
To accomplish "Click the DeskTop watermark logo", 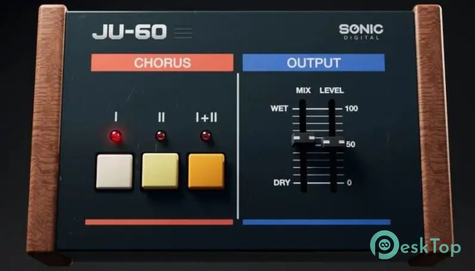I will point(415,245).
